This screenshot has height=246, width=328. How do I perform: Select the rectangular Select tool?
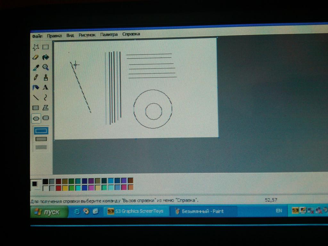45,47
